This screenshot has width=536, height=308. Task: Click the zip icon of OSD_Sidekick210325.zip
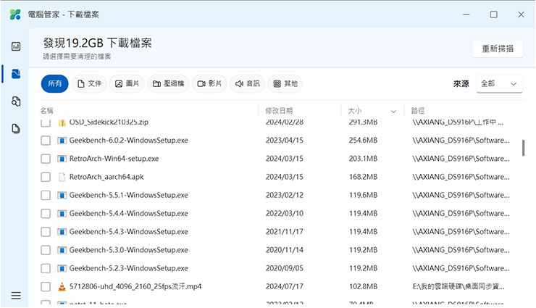pos(62,122)
